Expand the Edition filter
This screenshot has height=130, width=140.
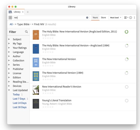pos(9,77)
